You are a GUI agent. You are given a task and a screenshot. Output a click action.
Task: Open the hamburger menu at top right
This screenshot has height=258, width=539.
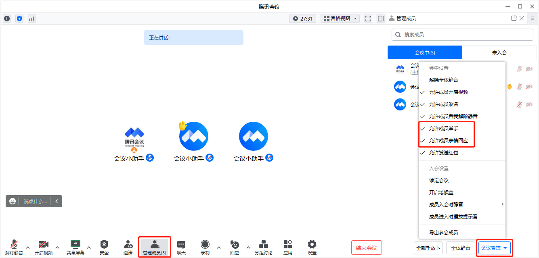point(533,18)
